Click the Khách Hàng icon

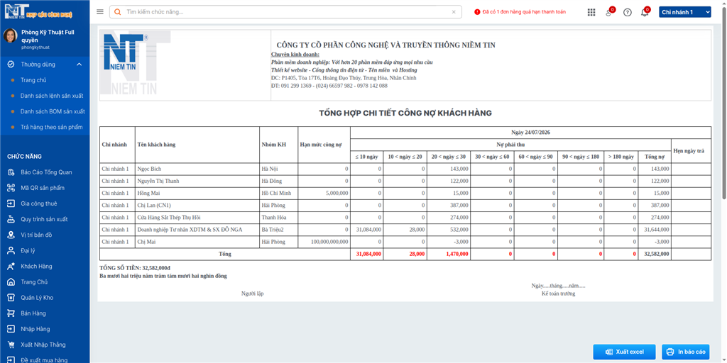pyautogui.click(x=11, y=267)
